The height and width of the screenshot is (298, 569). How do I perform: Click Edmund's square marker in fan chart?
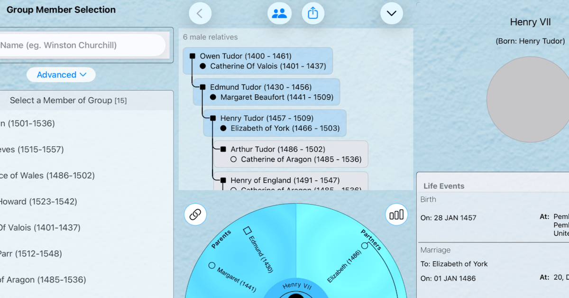(247, 231)
